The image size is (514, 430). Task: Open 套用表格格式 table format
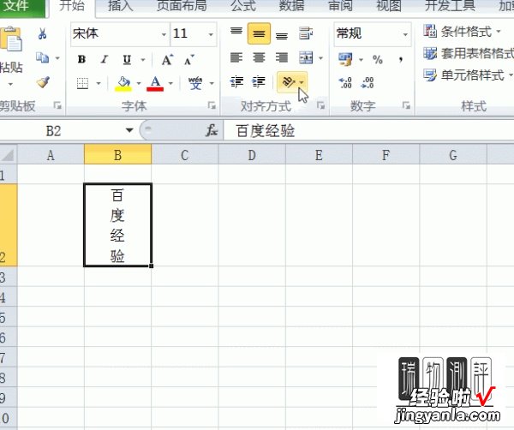pos(469,53)
